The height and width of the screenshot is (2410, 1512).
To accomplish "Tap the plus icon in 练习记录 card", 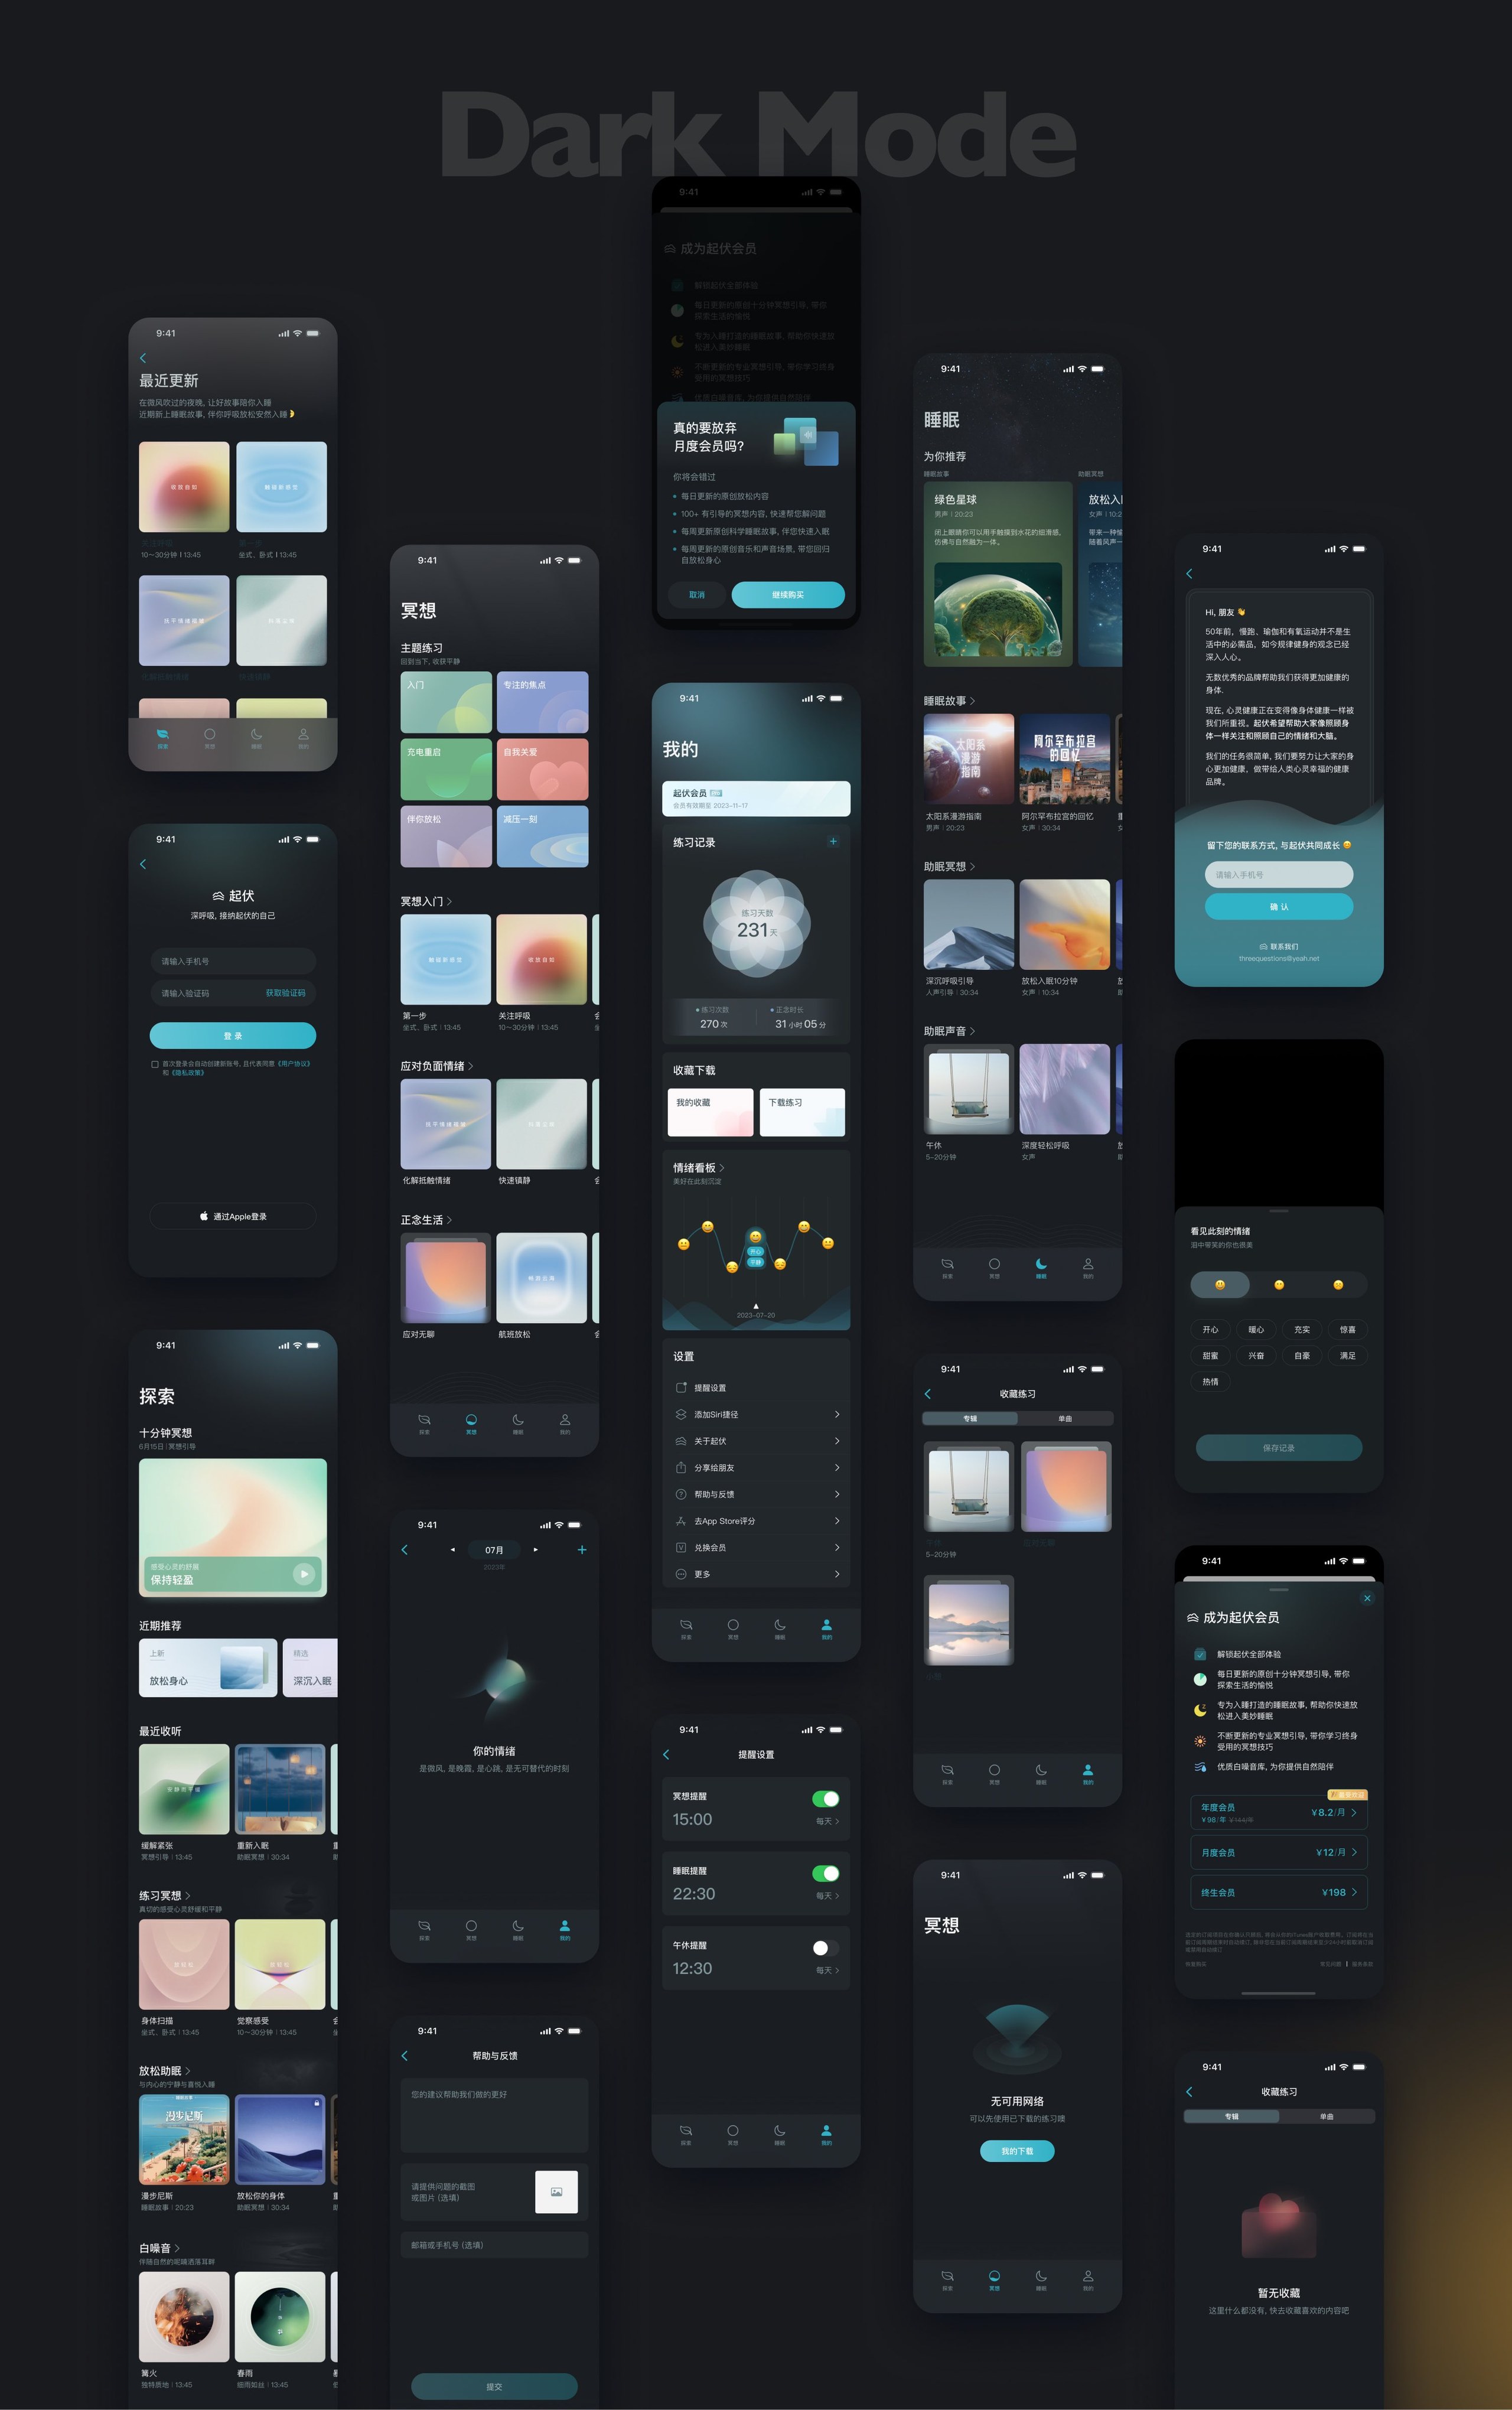I will click(x=833, y=841).
